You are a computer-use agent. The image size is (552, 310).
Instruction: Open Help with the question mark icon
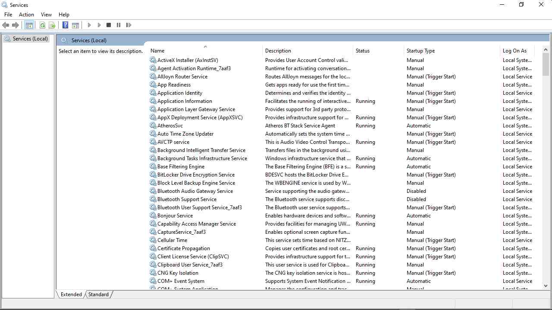pos(65,25)
